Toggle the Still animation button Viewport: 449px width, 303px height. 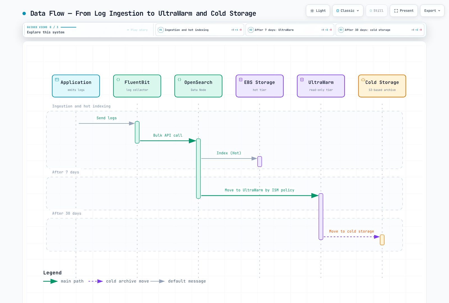(x=376, y=11)
